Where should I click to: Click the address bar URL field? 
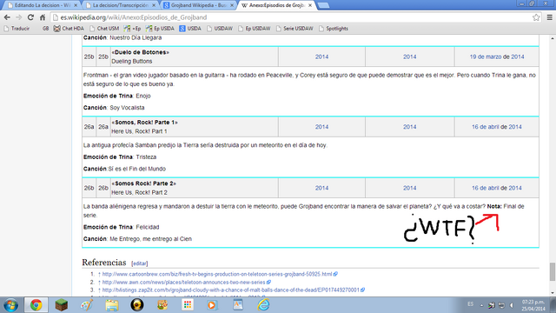coord(291,17)
